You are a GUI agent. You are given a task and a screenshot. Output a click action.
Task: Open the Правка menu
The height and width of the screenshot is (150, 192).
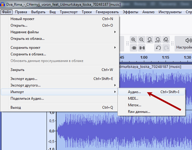point(21,12)
